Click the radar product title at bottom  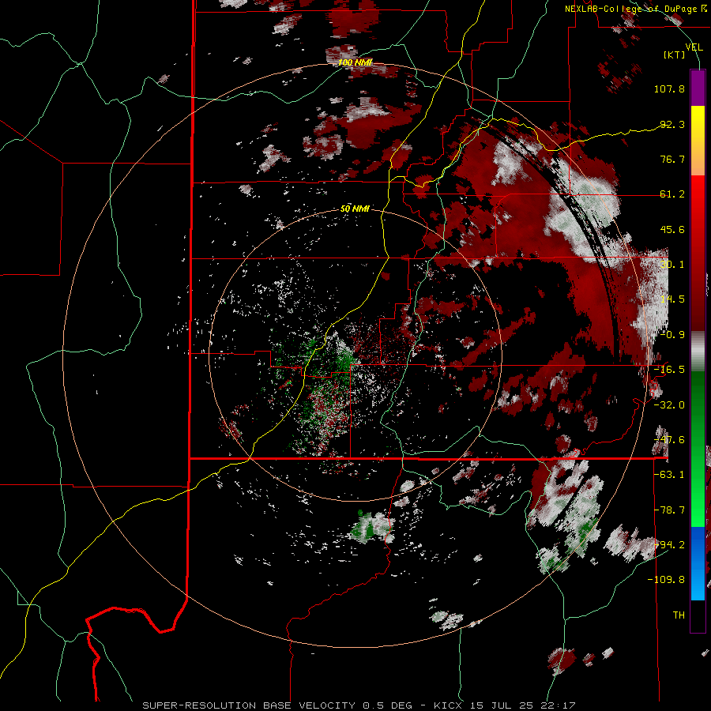coord(359,705)
